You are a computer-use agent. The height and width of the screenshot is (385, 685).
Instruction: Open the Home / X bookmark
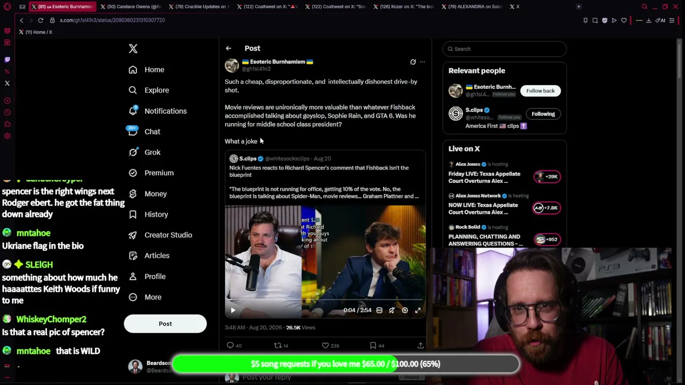(x=35, y=32)
